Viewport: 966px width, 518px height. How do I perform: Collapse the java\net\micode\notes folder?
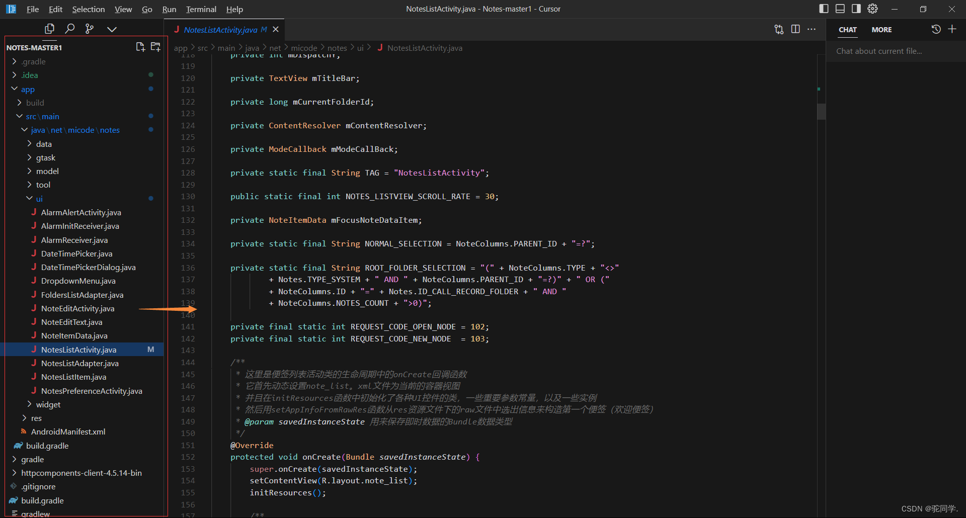pyautogui.click(x=75, y=130)
